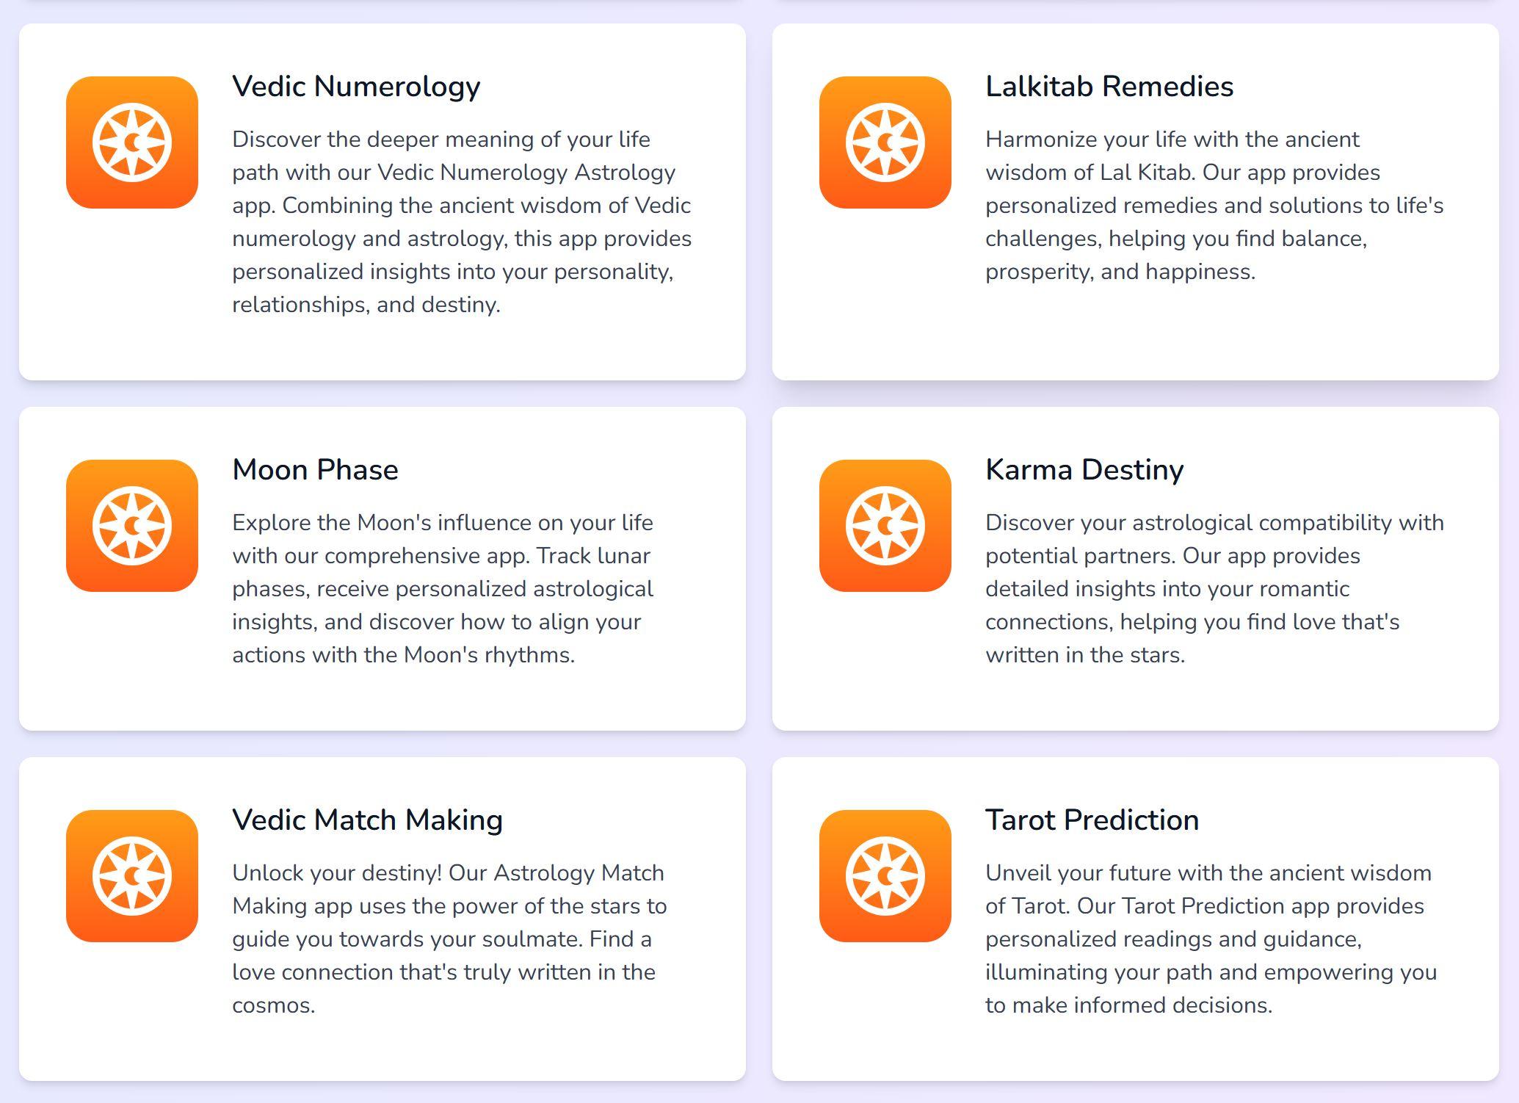Click the Moon Phase app icon
The image size is (1519, 1103).
click(x=132, y=526)
